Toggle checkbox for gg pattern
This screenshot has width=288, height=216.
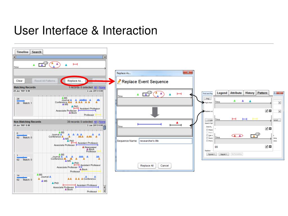click(267, 147)
